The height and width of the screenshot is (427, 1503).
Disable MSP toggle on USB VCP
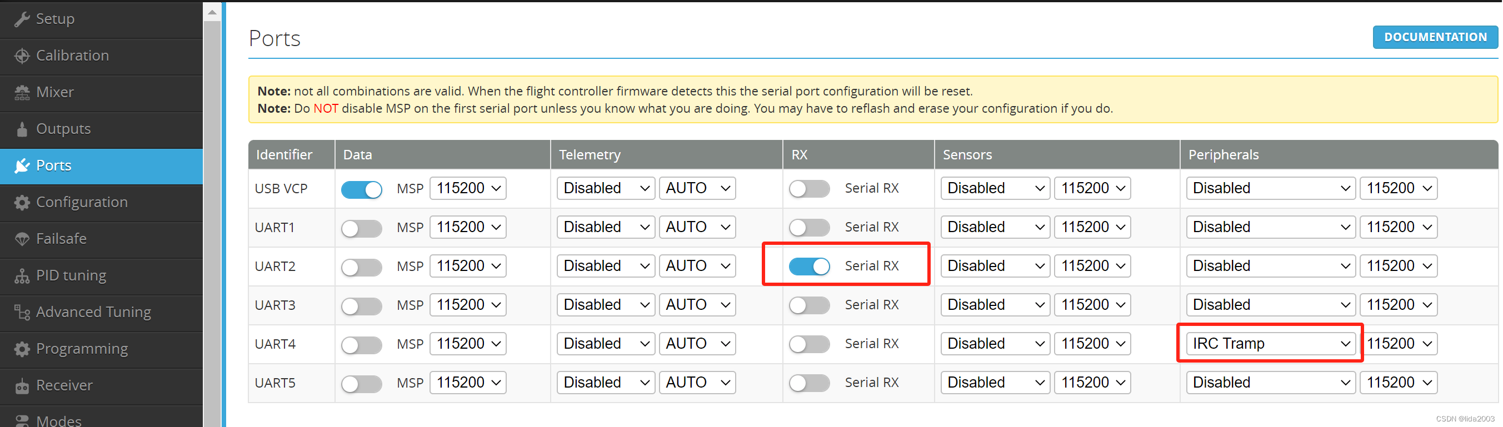[x=361, y=189]
